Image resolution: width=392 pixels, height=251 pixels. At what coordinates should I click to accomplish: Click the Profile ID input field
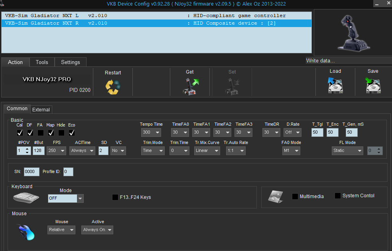point(68,172)
